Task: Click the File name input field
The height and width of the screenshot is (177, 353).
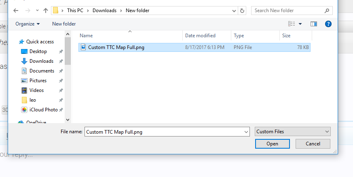Action: [x=162, y=132]
